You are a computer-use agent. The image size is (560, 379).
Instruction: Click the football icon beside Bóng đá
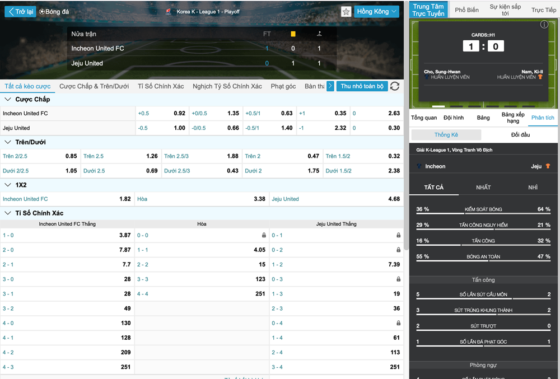[x=42, y=12]
